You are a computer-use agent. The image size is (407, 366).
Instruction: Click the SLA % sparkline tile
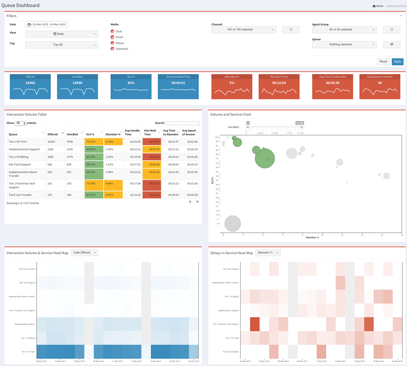(x=131, y=86)
